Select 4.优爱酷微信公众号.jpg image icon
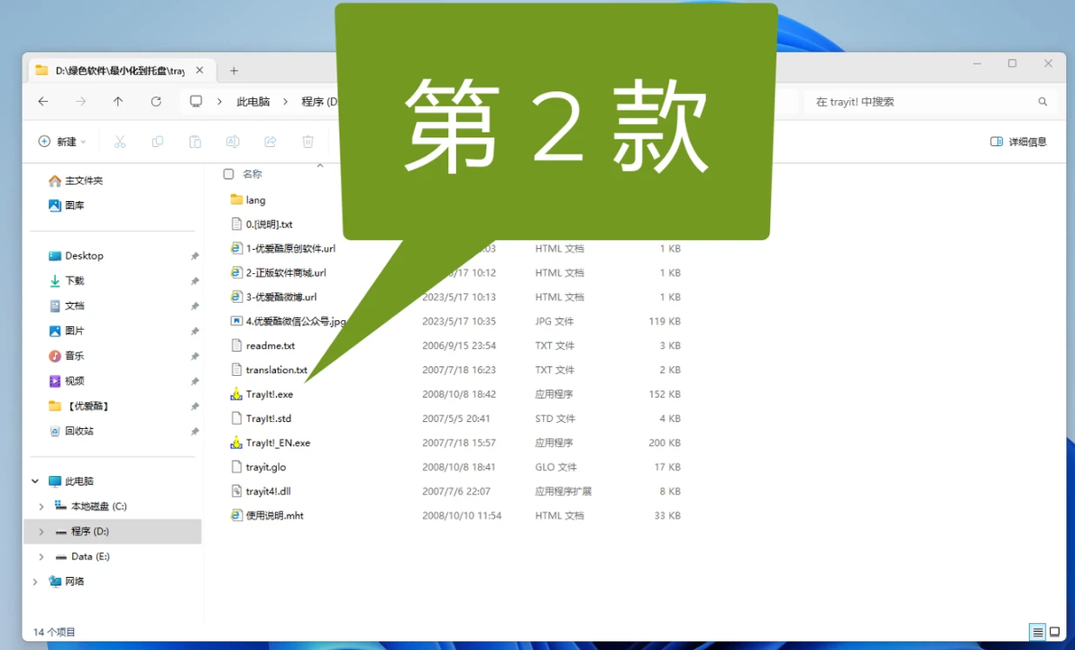Viewport: 1075px width, 650px height. click(236, 321)
